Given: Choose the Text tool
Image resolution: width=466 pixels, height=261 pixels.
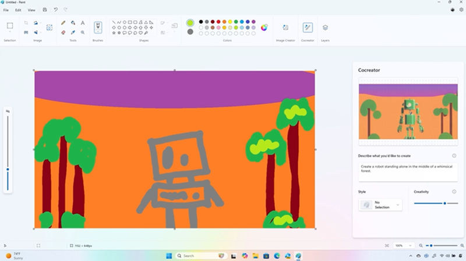Looking at the screenshot, I should 83,23.
